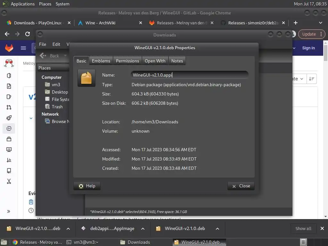Select vm3 home folder in Places

[53, 85]
